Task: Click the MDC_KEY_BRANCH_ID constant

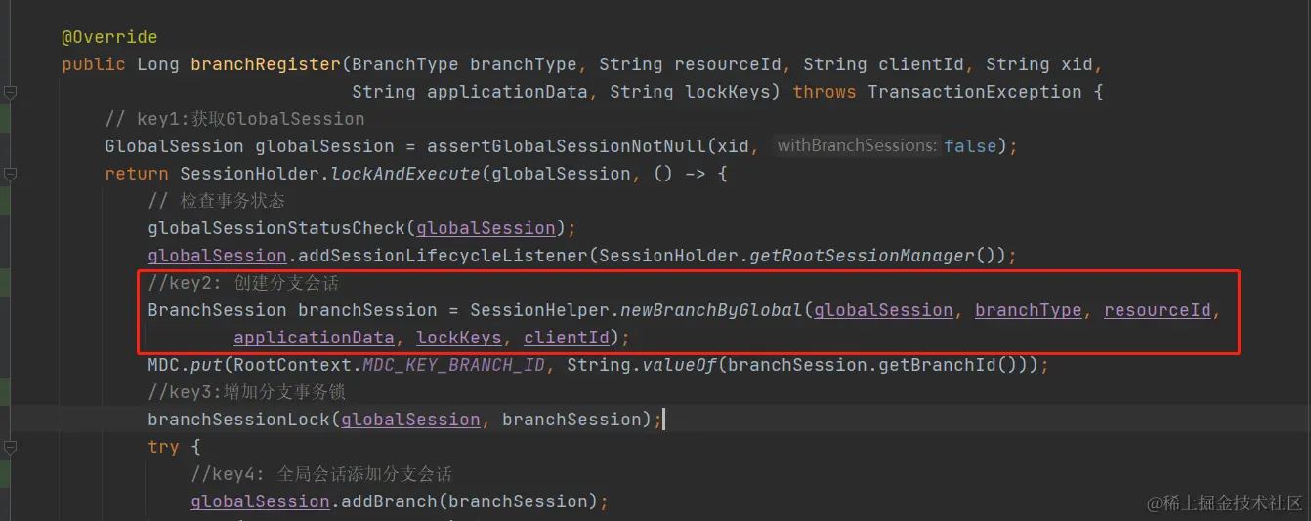Action: [x=453, y=365]
